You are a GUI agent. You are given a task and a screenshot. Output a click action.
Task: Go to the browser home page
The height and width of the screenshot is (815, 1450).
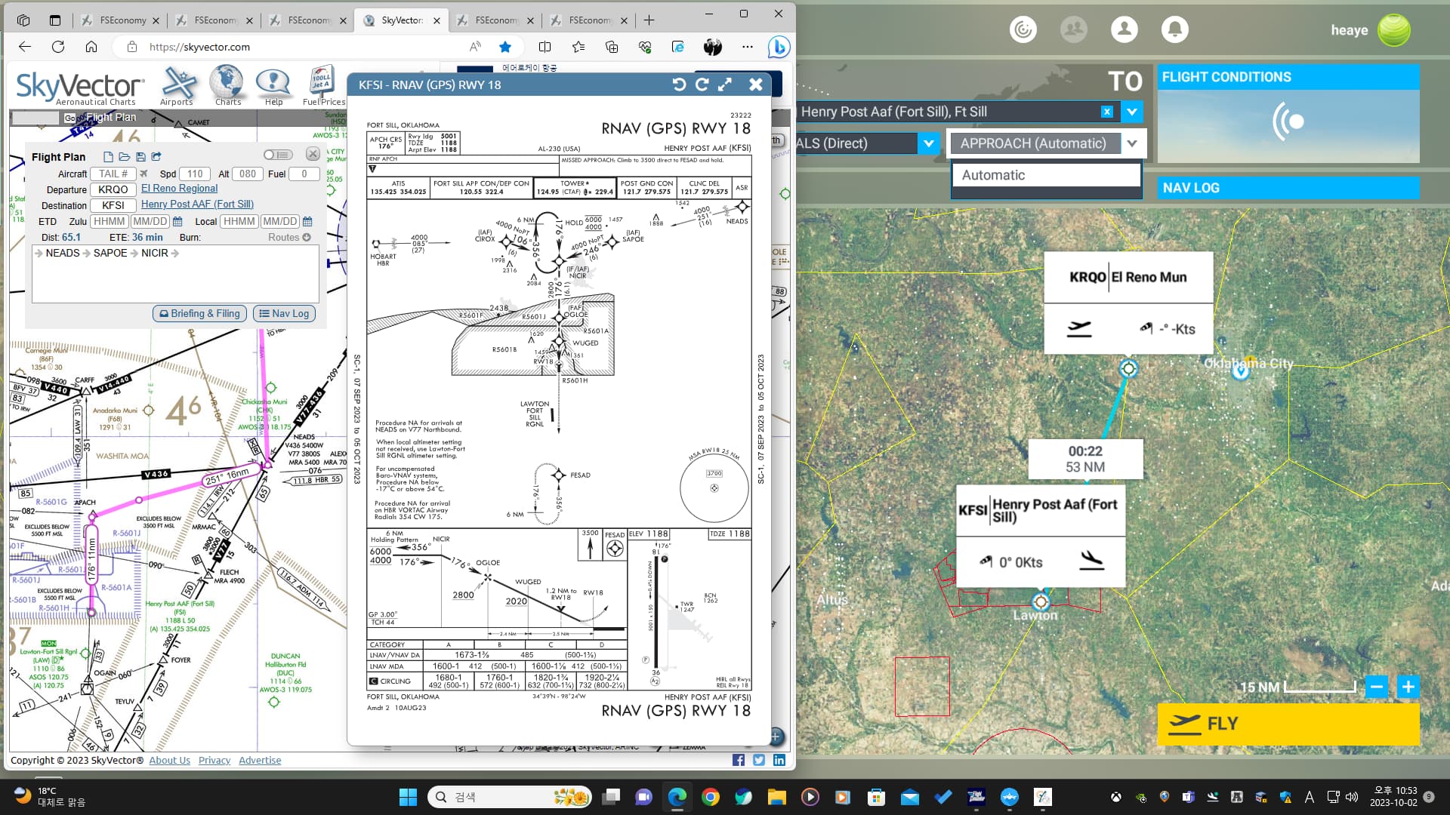click(x=91, y=47)
